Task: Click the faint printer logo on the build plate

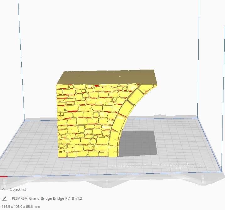Action: pos(157,165)
